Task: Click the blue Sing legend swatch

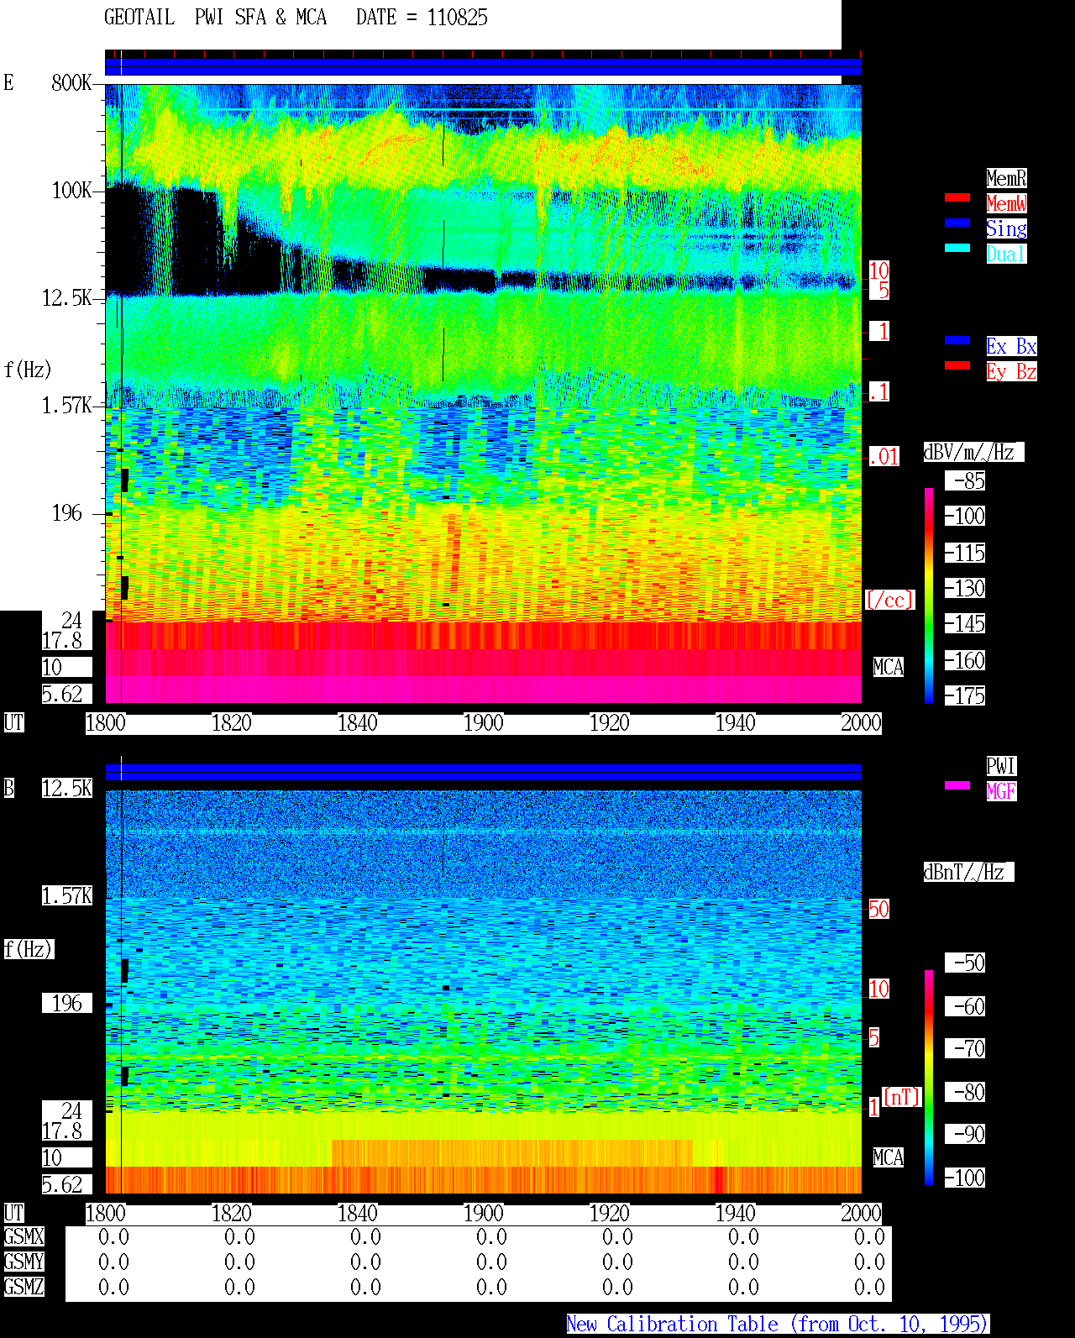Action: [957, 223]
